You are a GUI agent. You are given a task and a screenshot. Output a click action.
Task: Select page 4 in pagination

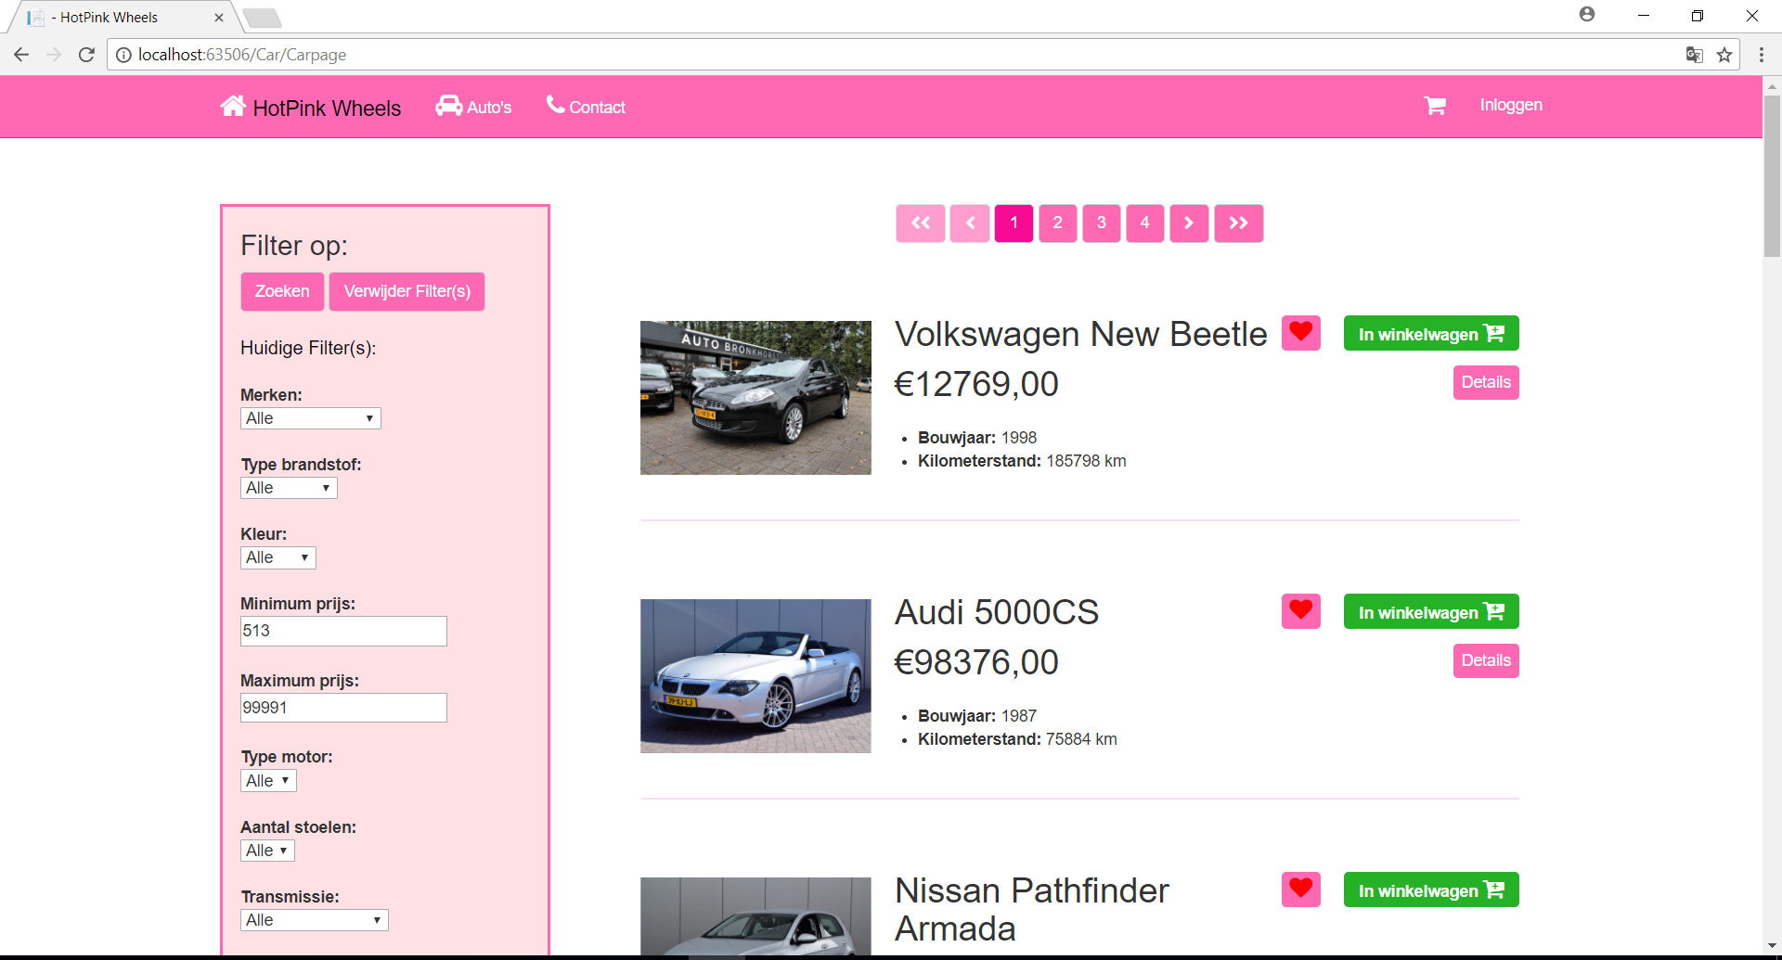pos(1145,223)
